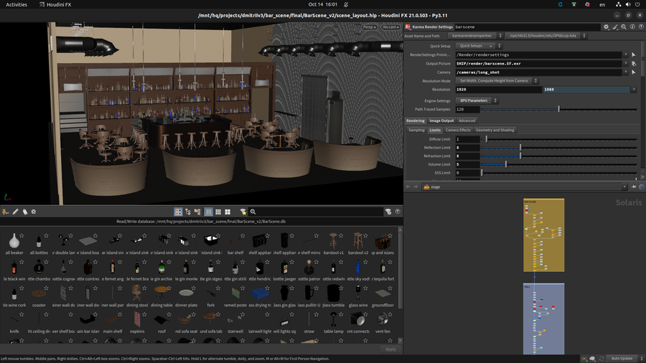Image resolution: width=646 pixels, height=363 pixels.
Task: Switch to the Image Output tab
Action: pyautogui.click(x=441, y=121)
